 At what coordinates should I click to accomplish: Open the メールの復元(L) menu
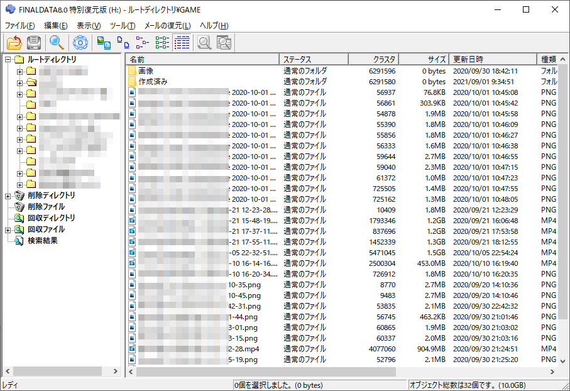(x=167, y=26)
